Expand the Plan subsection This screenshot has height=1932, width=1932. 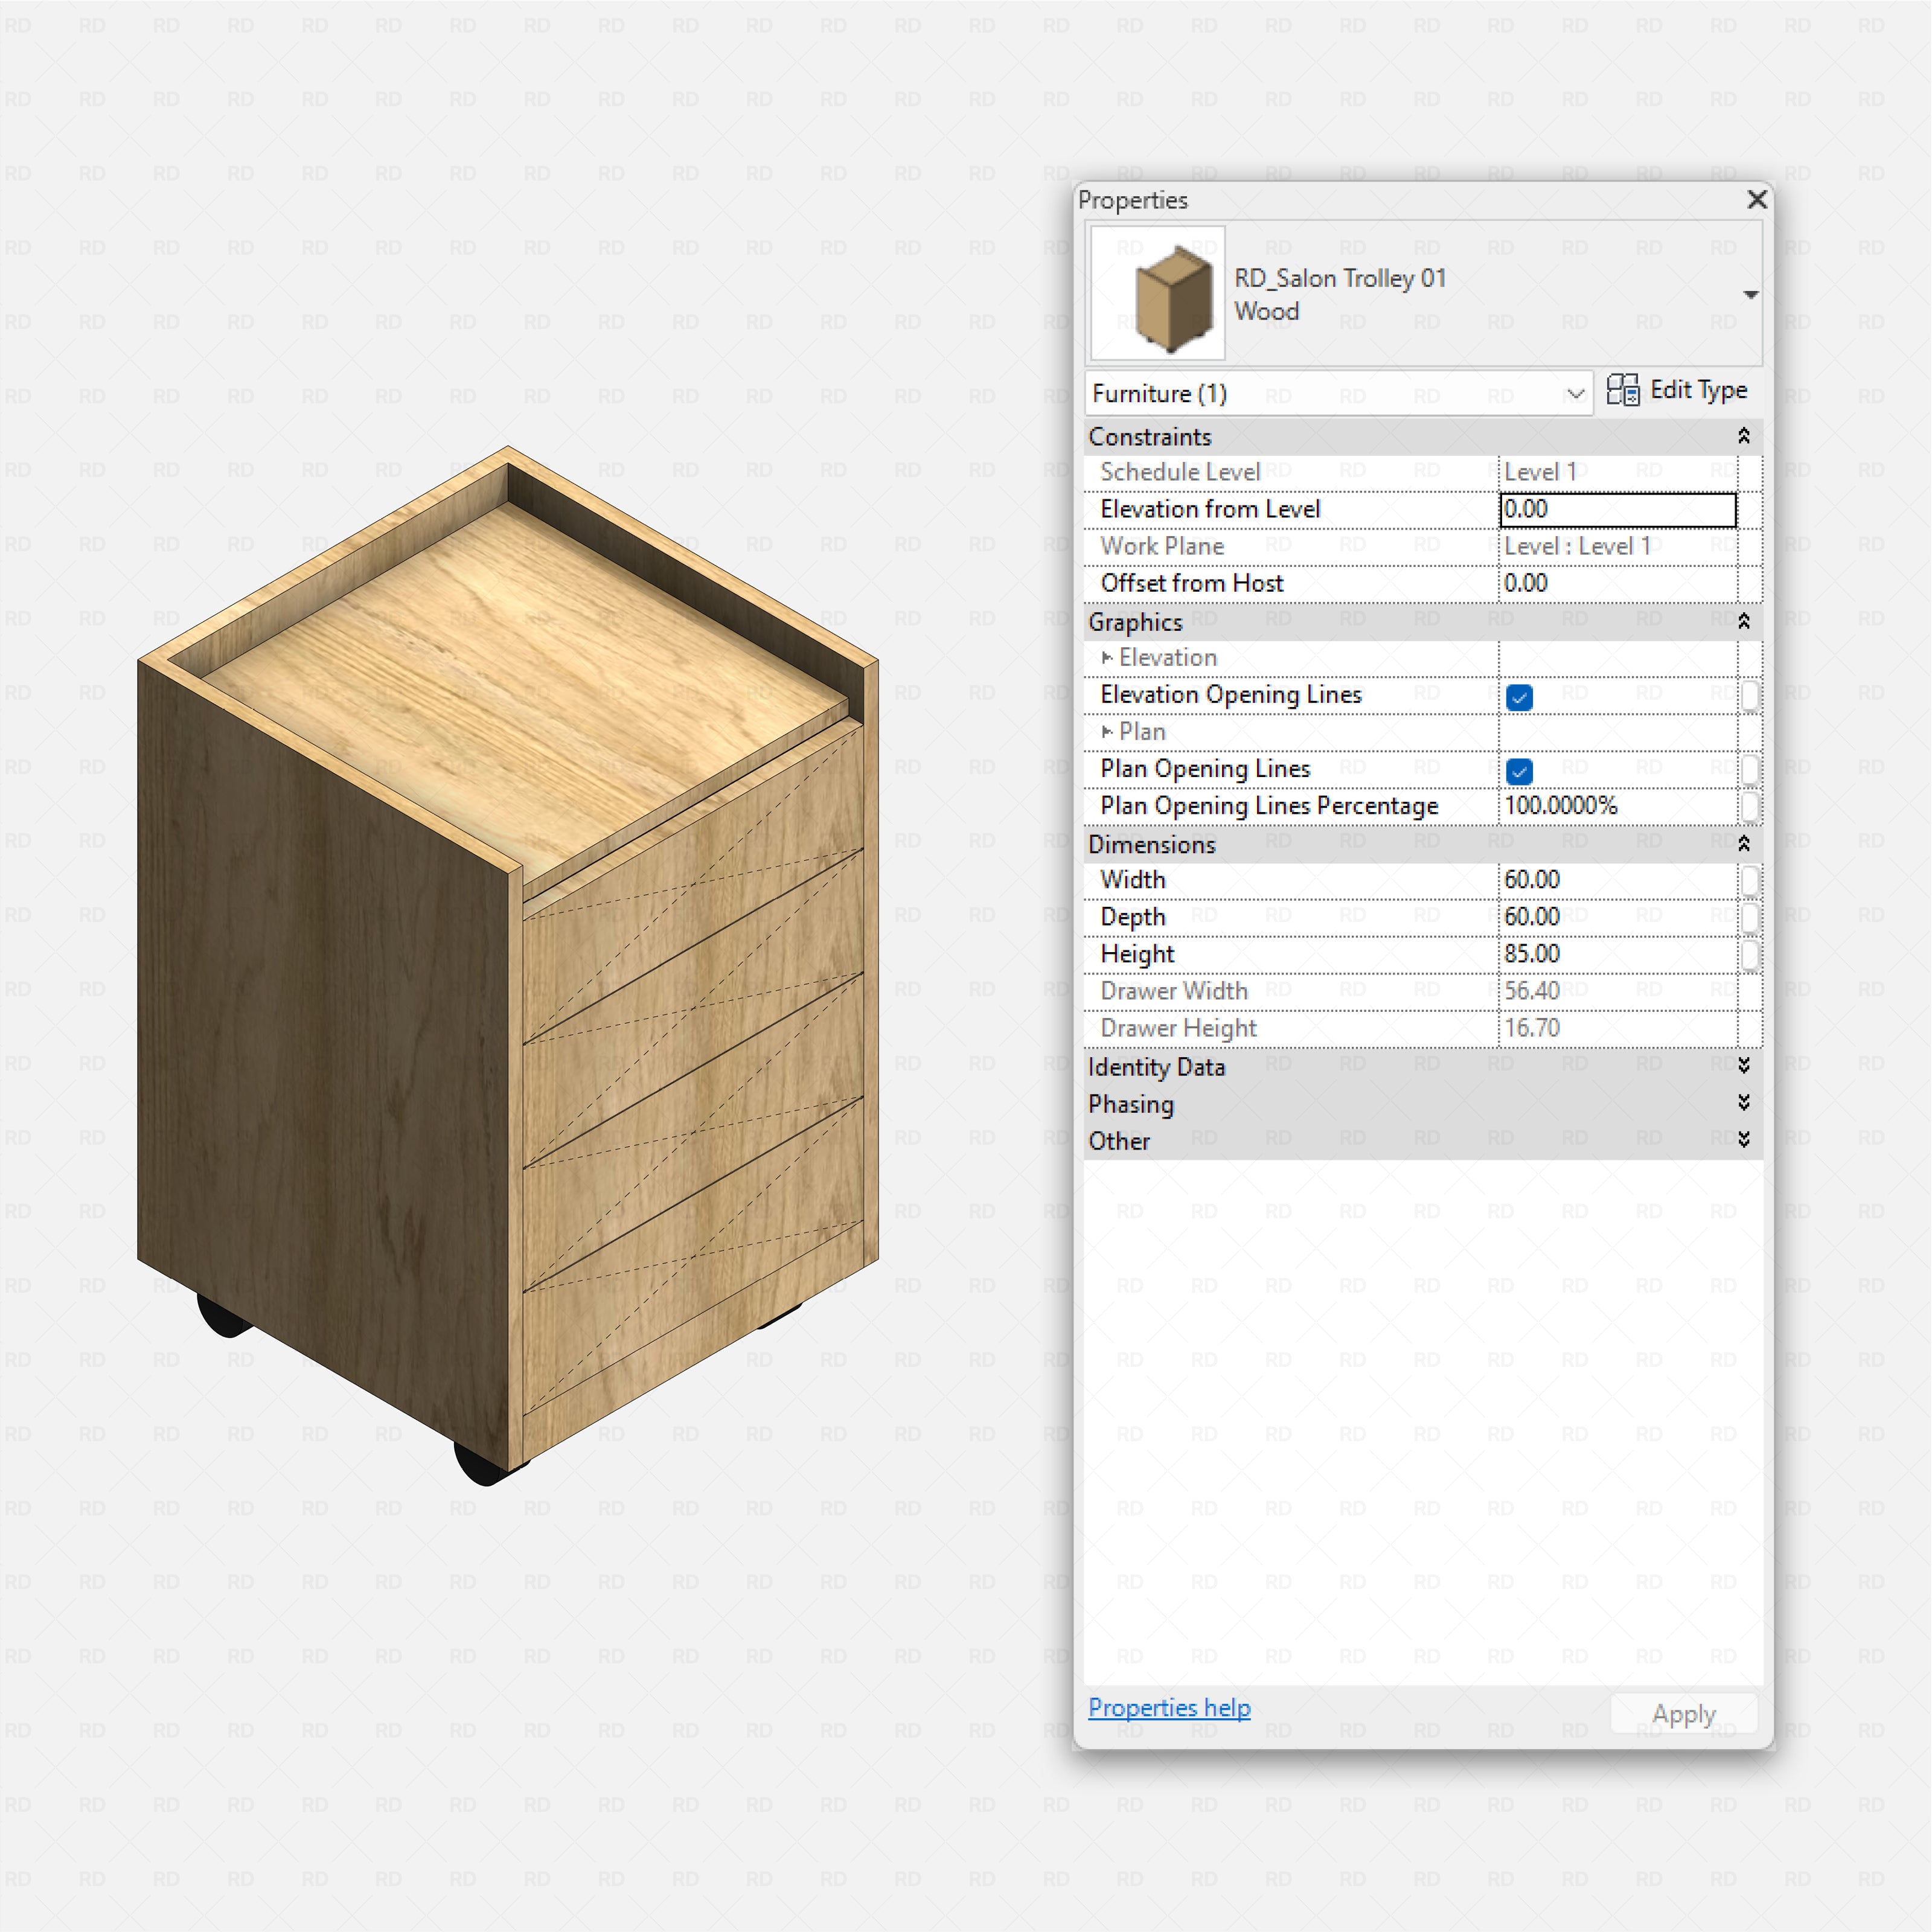pos(1108,732)
